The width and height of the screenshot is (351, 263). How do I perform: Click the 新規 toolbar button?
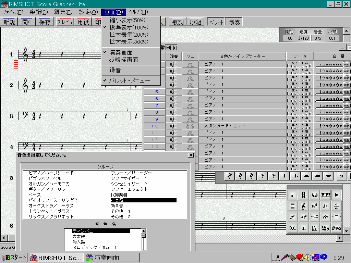[x=9, y=22]
